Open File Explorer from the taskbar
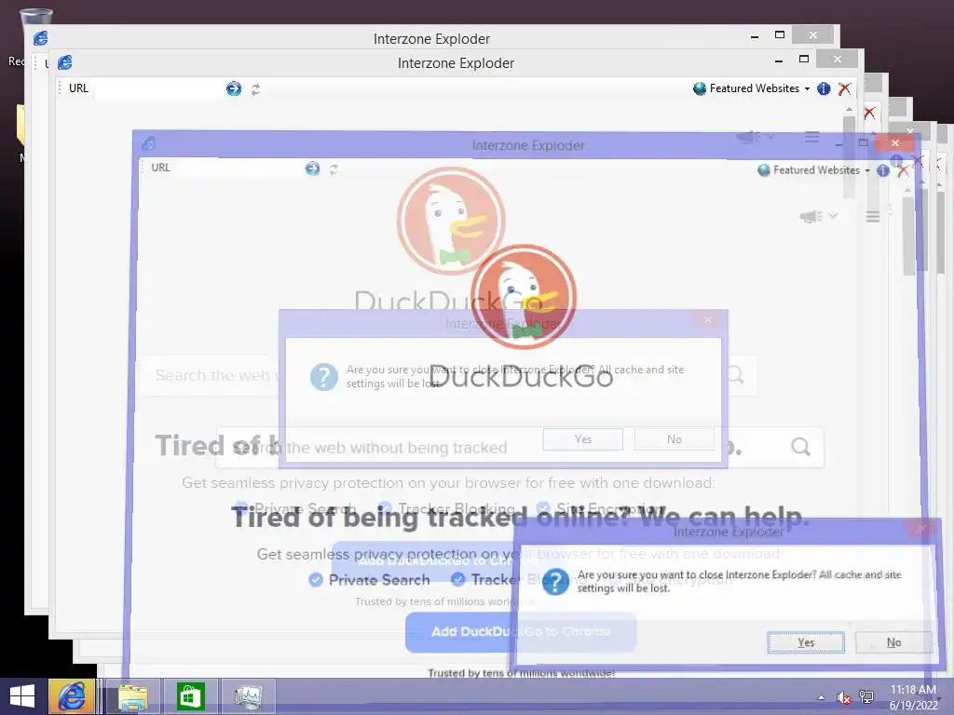 click(132, 696)
